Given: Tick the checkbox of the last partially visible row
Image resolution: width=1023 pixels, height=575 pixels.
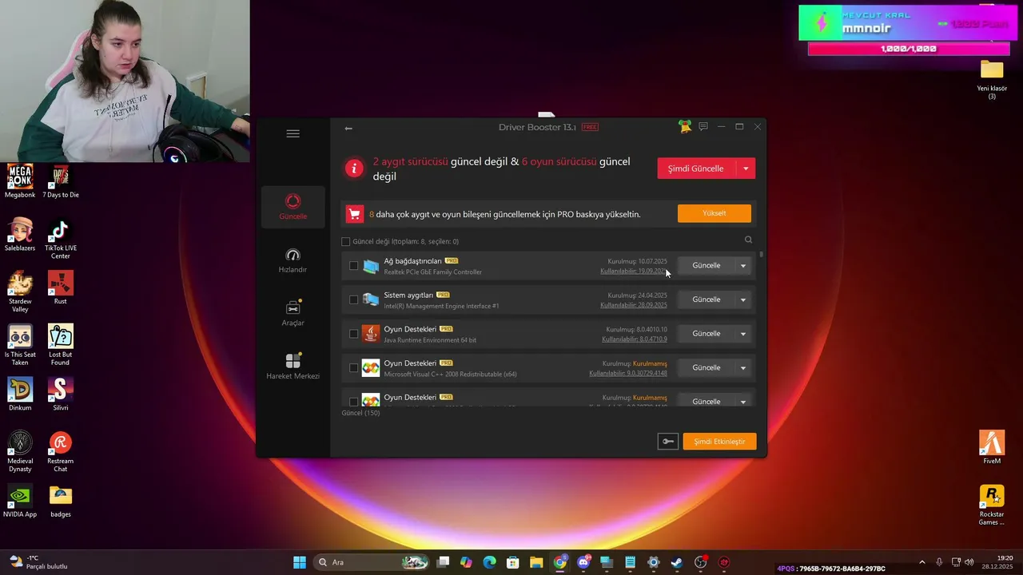Looking at the screenshot, I should coord(354,402).
